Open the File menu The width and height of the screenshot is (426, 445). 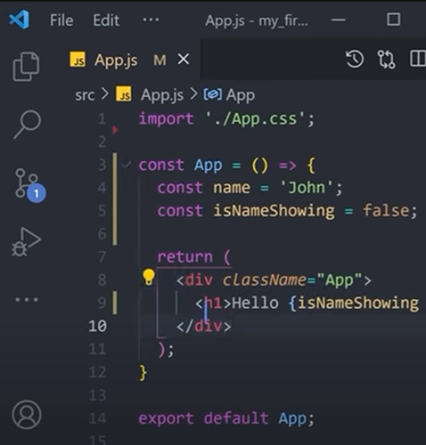coord(61,20)
